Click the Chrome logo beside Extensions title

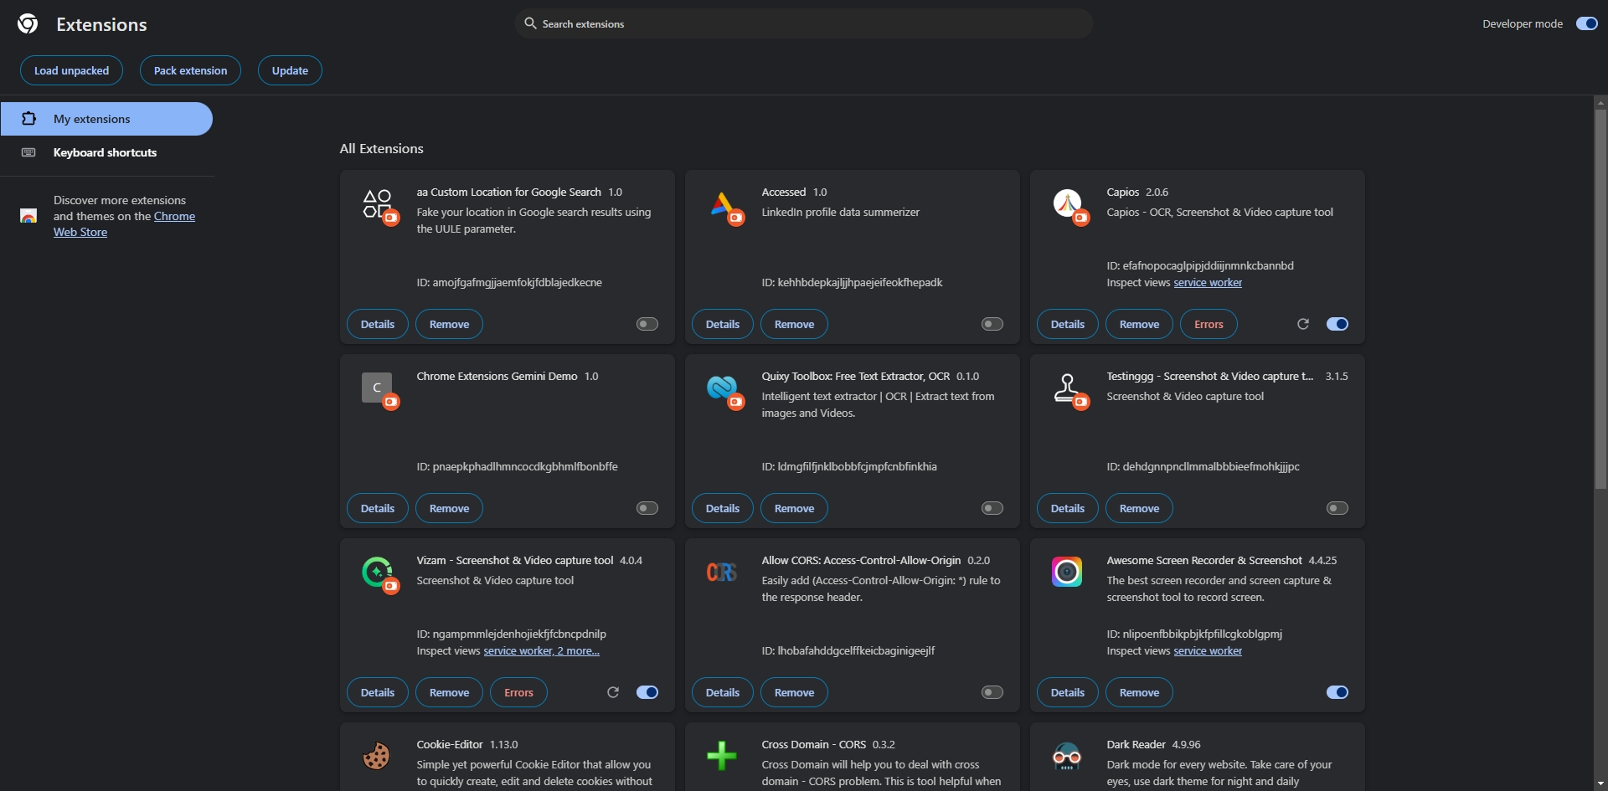(x=28, y=23)
